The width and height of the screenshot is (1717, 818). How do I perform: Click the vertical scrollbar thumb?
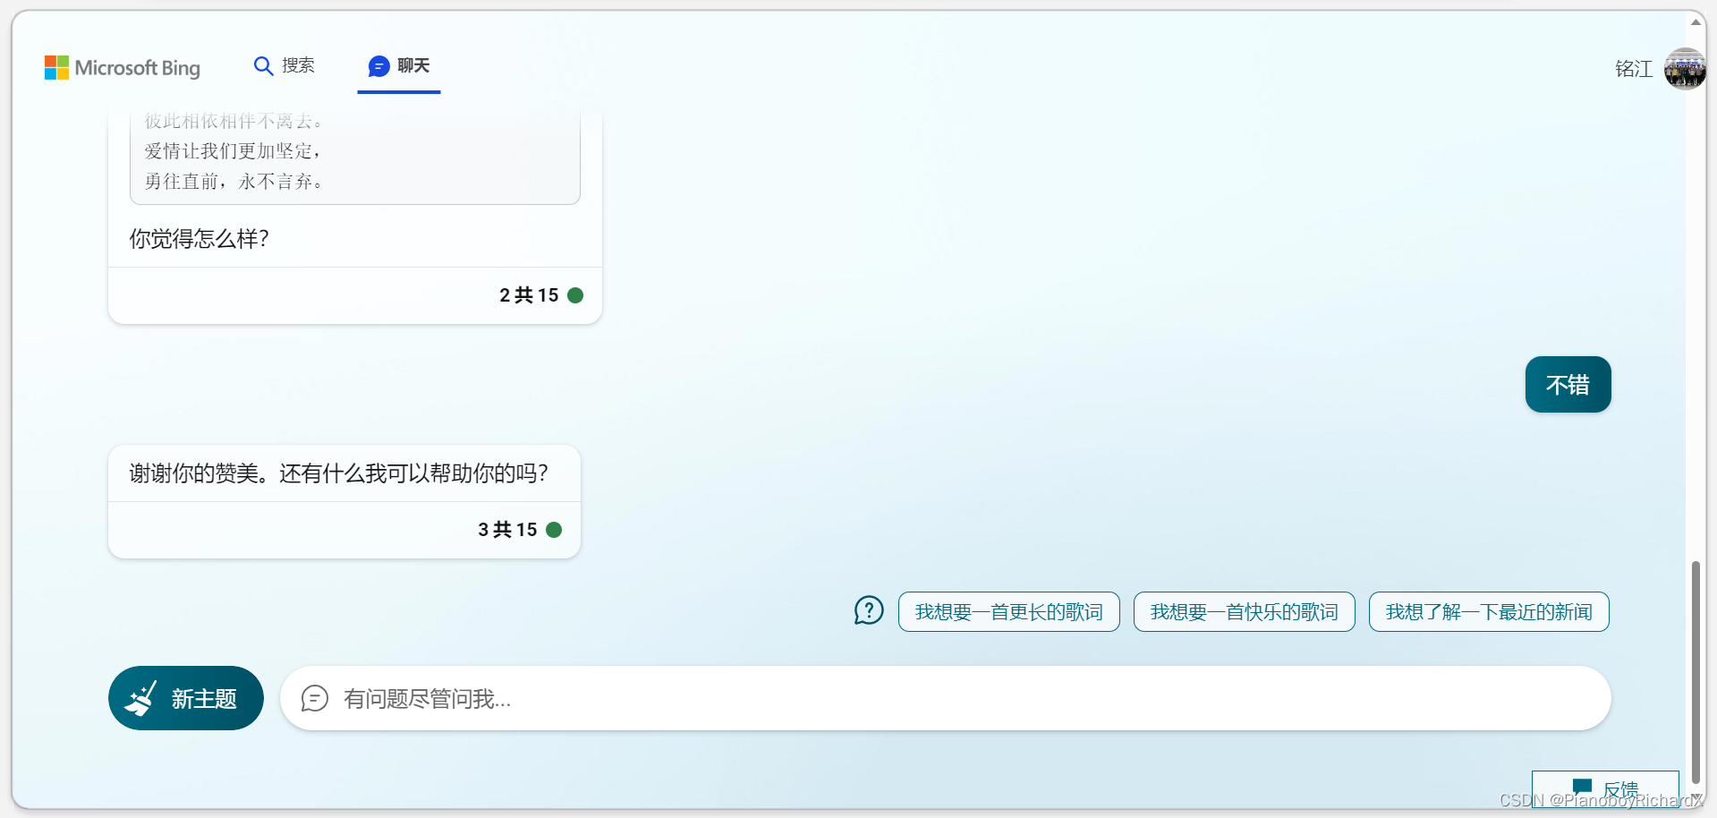[x=1696, y=671]
